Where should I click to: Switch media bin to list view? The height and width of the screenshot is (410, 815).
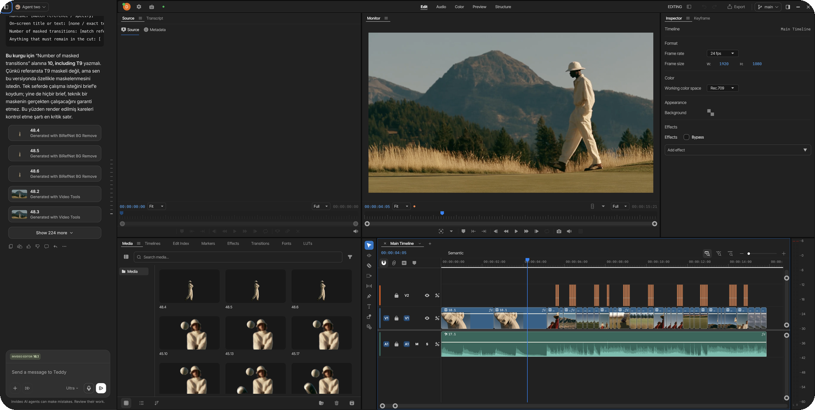(x=142, y=403)
